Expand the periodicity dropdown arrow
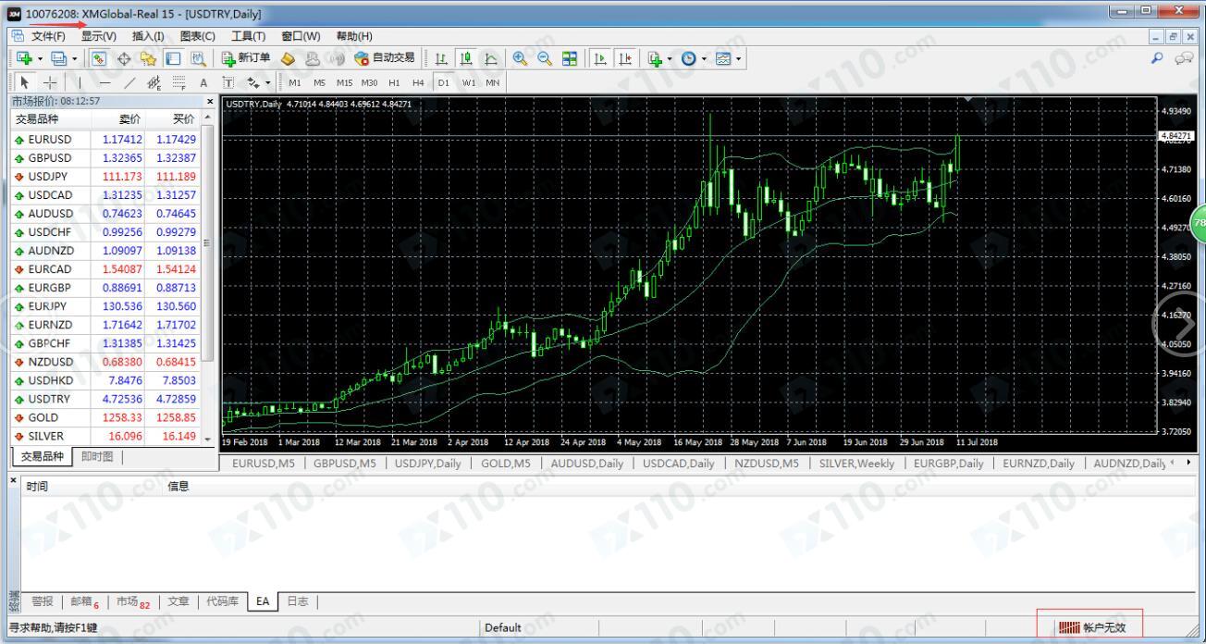The image size is (1206, 644). point(704,58)
